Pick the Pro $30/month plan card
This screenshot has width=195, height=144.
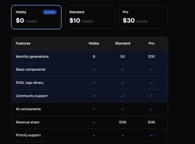point(143,17)
